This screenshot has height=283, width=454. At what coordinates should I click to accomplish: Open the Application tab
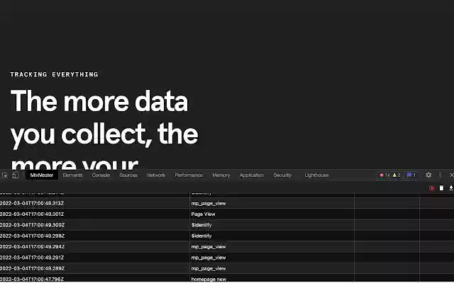(x=252, y=175)
